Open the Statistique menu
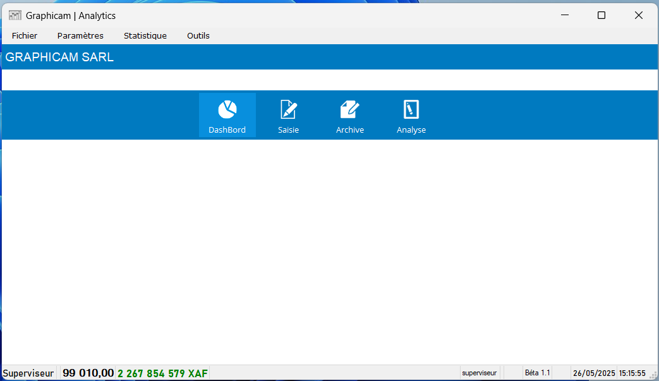 point(145,36)
